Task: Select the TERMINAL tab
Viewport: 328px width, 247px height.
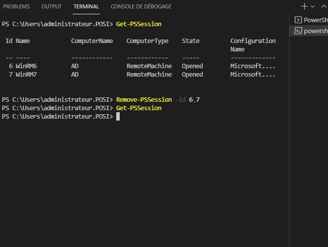Action: 86,6
